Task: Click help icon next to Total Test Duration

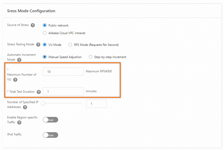Action: (x=39, y=92)
